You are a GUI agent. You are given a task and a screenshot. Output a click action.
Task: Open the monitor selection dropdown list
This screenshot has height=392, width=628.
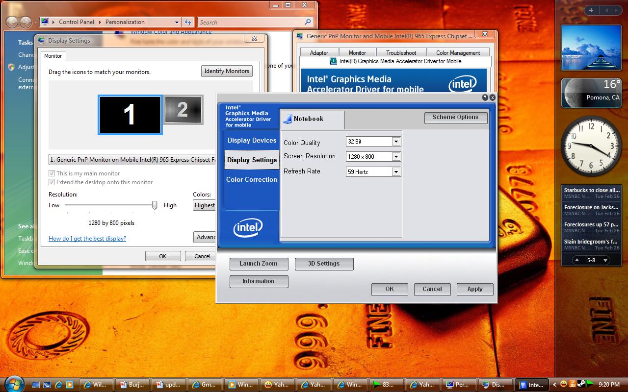point(132,160)
